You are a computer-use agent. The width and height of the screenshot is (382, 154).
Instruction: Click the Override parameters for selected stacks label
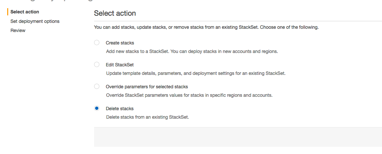tap(147, 87)
